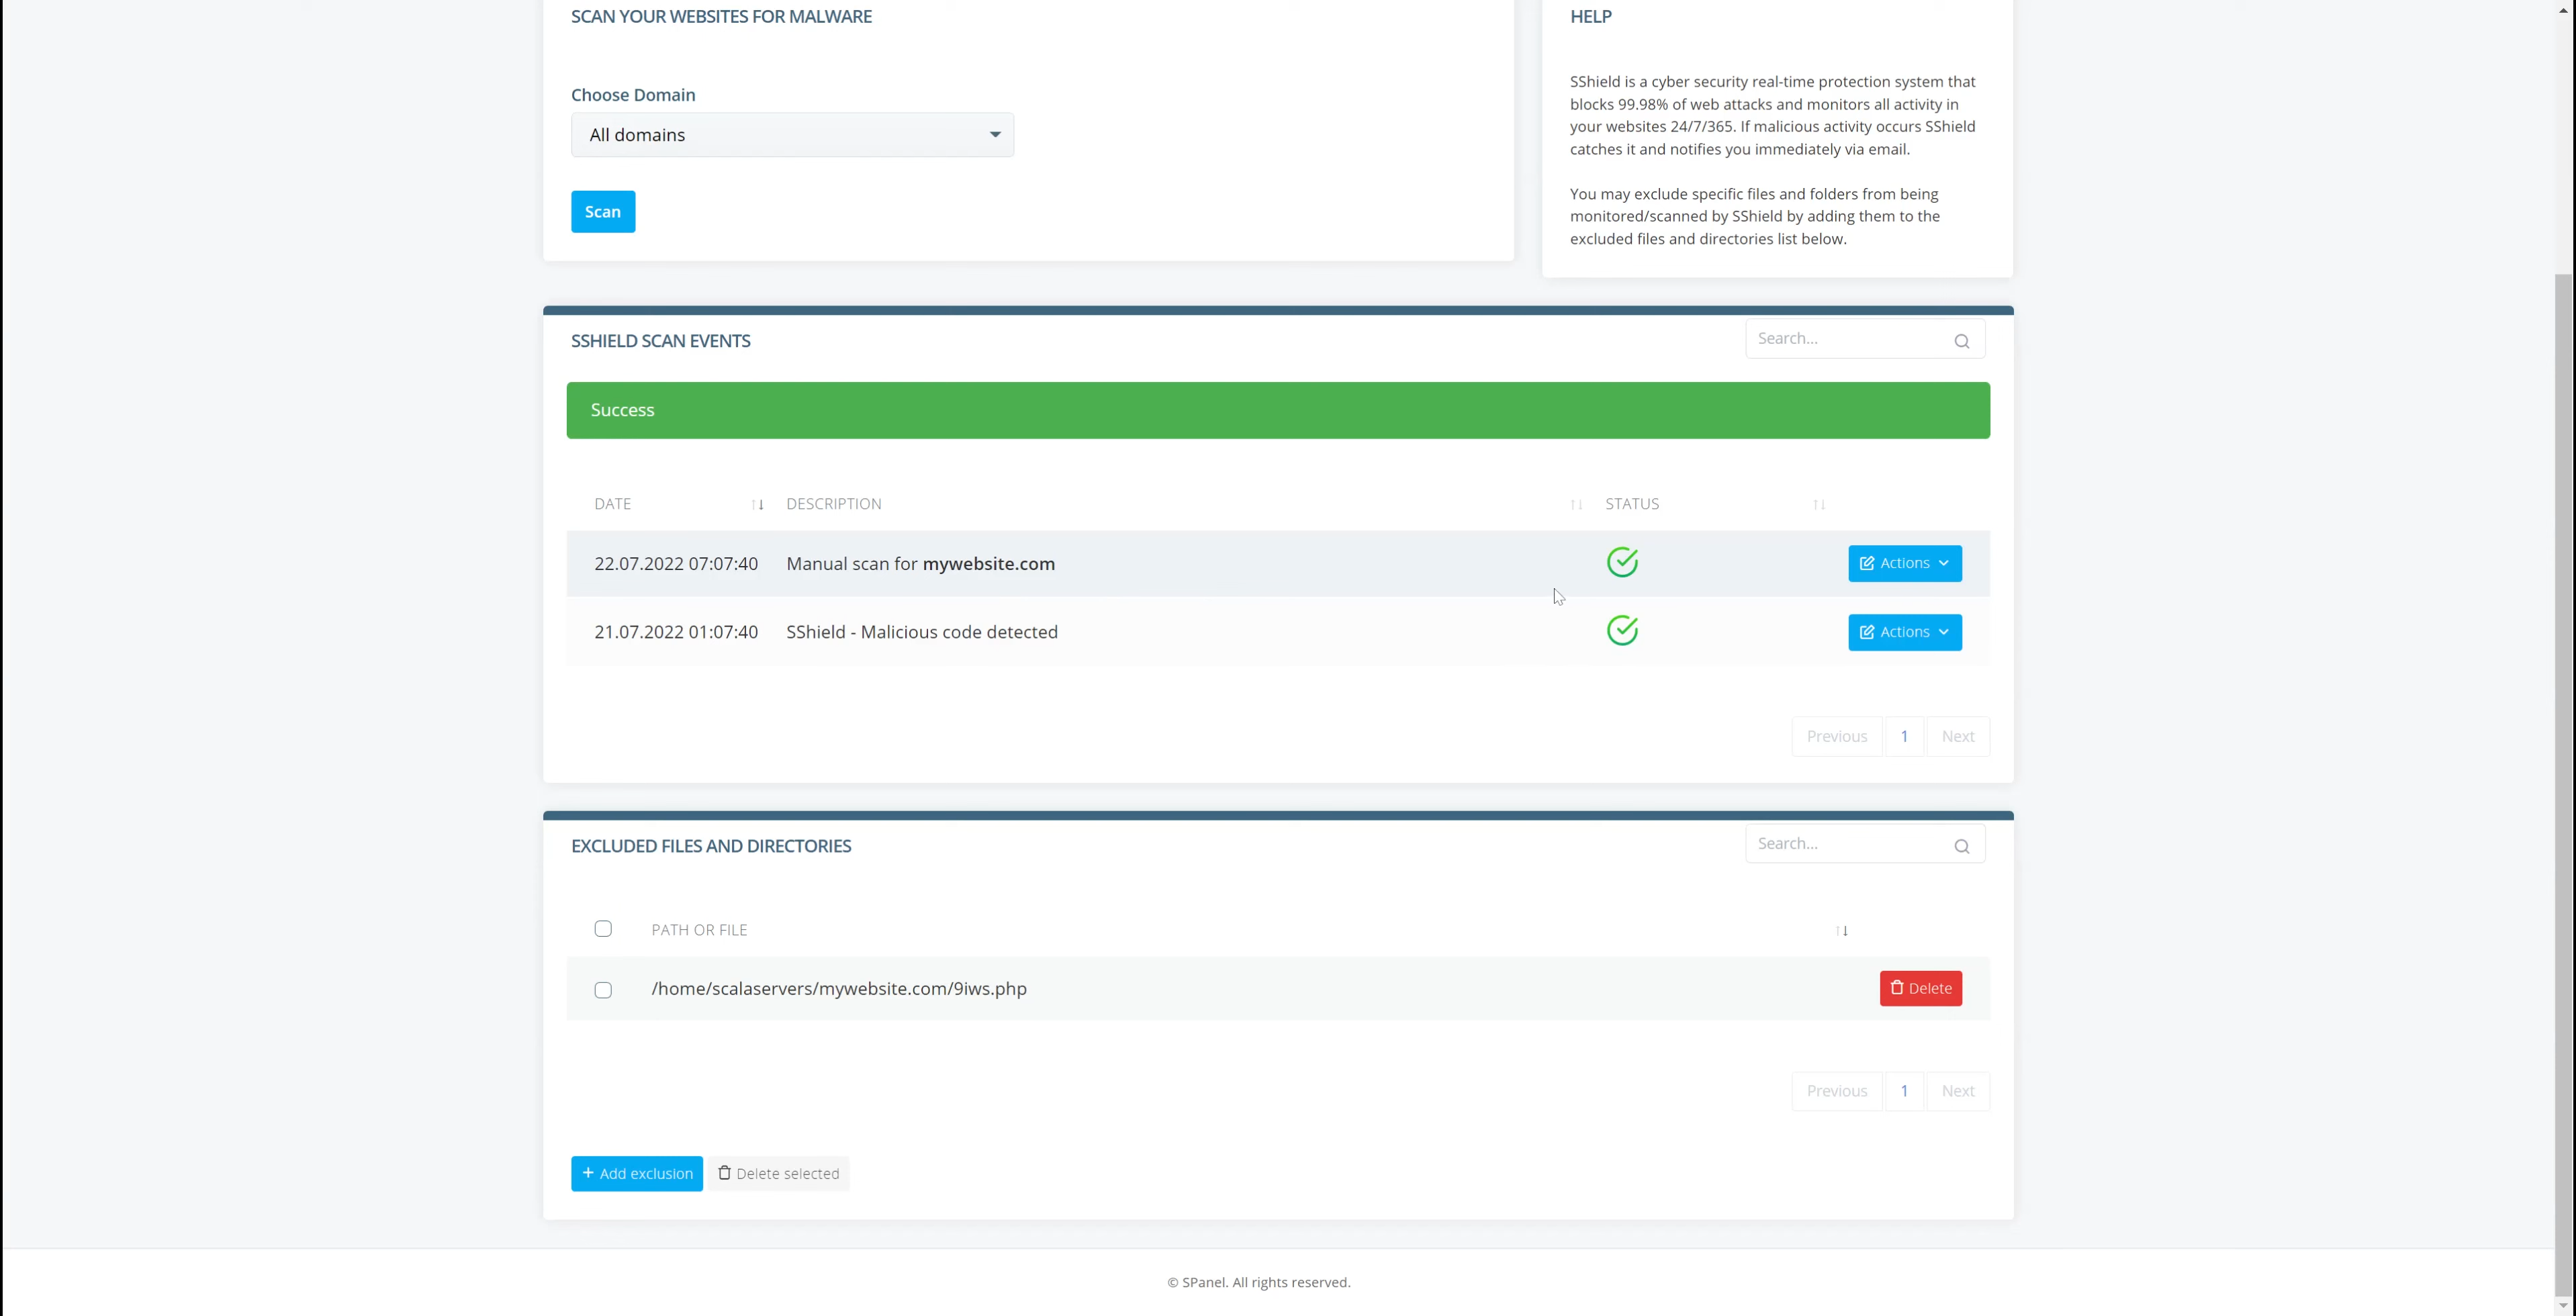Sort excluded paths using Path or File arrows
The width and height of the screenshot is (2576, 1316).
pyautogui.click(x=1841, y=931)
